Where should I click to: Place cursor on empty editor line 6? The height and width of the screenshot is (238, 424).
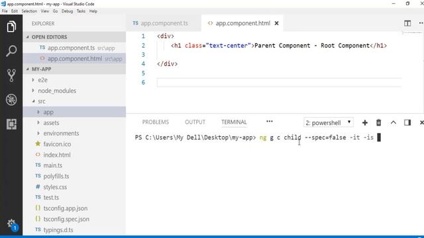278,82
